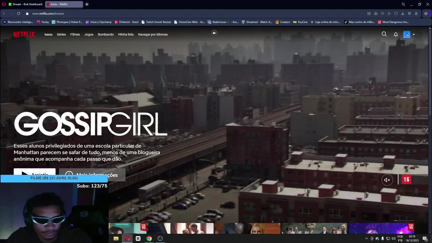Reload the Netflix page

[19, 13]
